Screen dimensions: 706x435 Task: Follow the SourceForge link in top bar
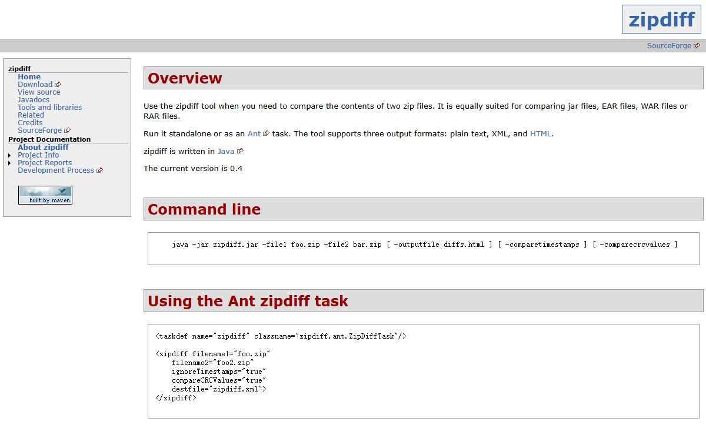(x=669, y=46)
